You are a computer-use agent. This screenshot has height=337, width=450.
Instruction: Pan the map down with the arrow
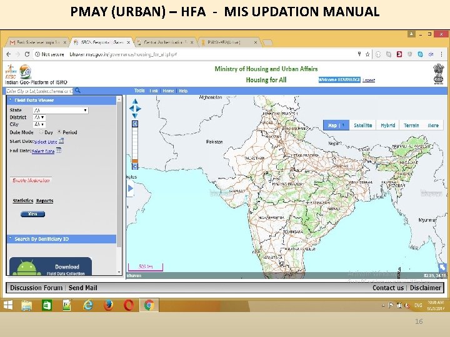coord(135,116)
